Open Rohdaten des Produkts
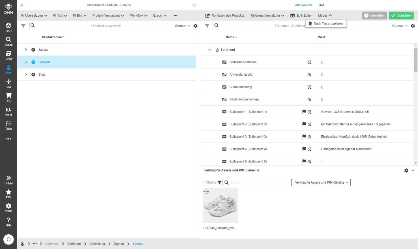The height and width of the screenshot is (249, 418). click(x=225, y=16)
